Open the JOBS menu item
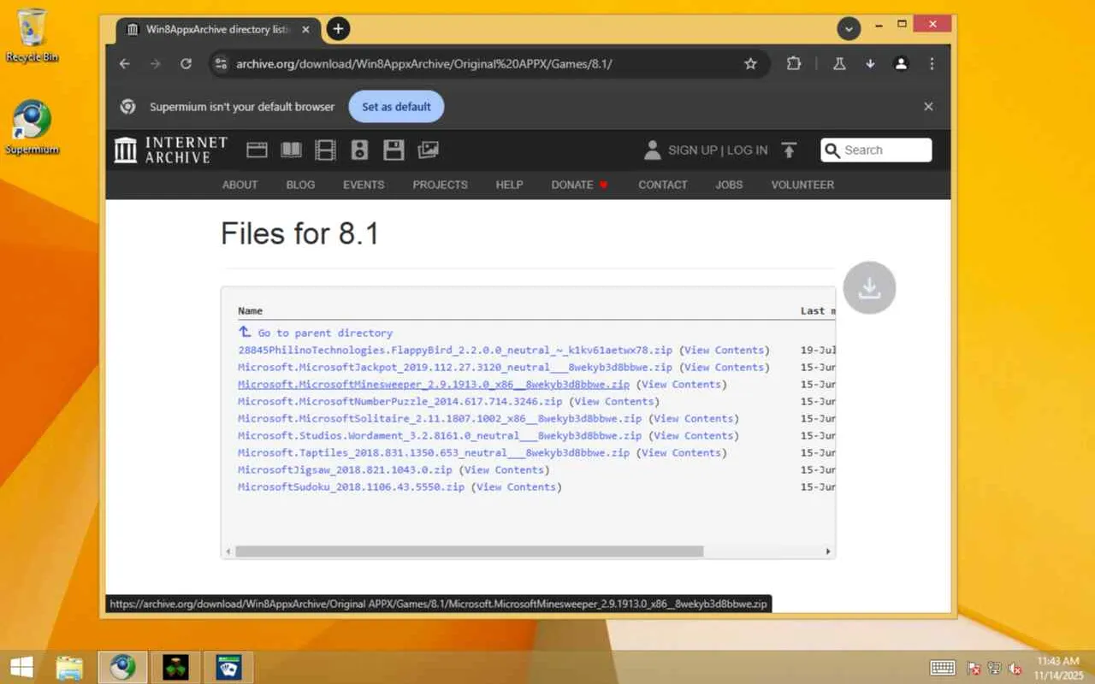Viewport: 1095px width, 684px height. (x=729, y=185)
